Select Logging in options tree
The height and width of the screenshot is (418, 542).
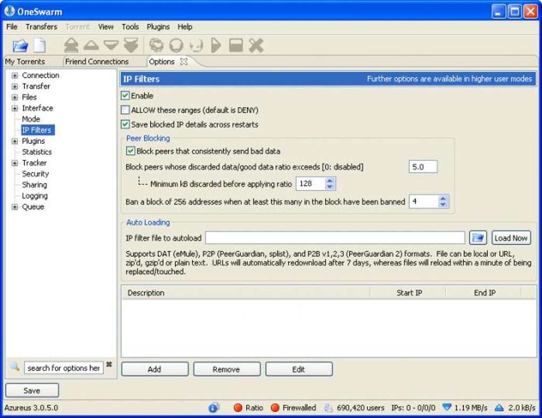pos(35,196)
